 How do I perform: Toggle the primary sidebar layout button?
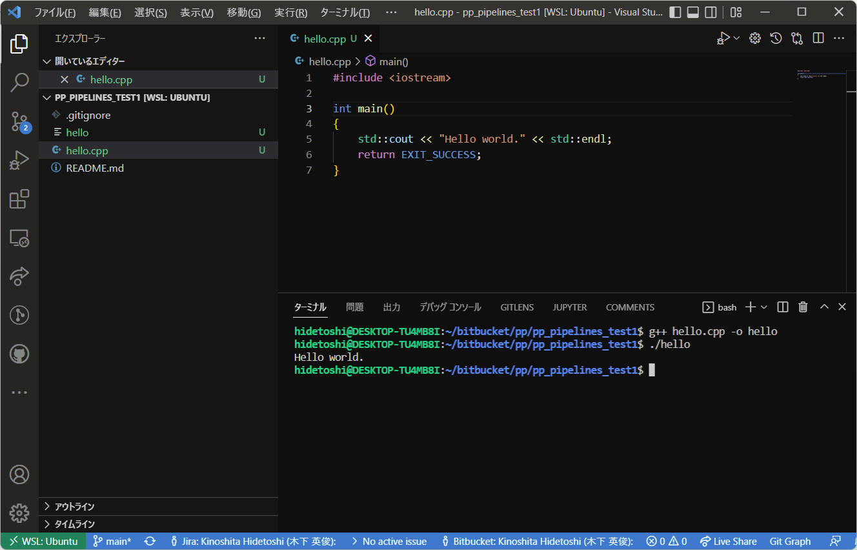[675, 12]
